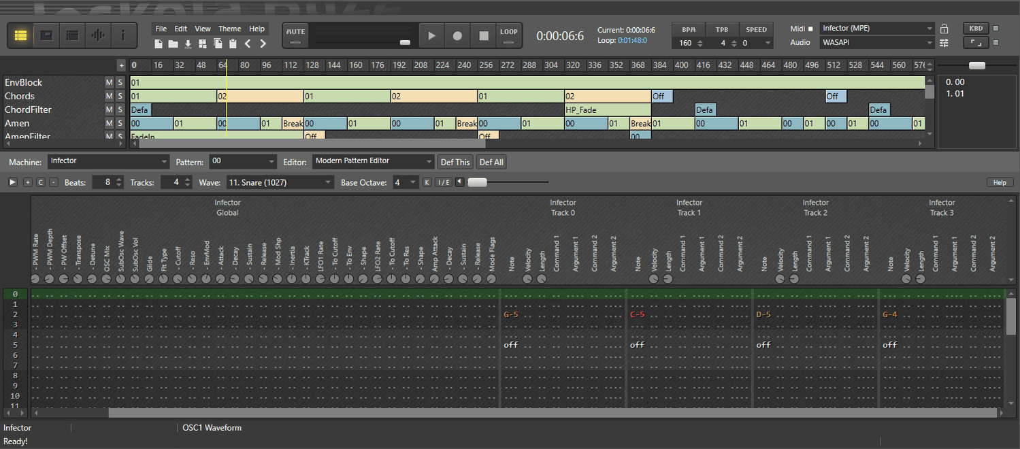
Task: Click the pattern plus button near Beats
Action: click(x=28, y=182)
